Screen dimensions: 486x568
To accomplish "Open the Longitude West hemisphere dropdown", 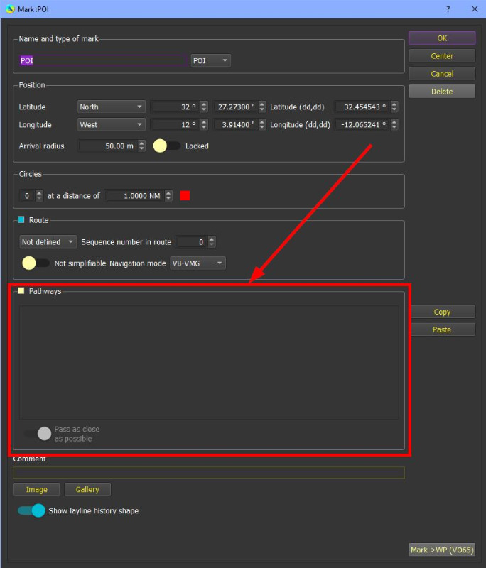I will 110,124.
